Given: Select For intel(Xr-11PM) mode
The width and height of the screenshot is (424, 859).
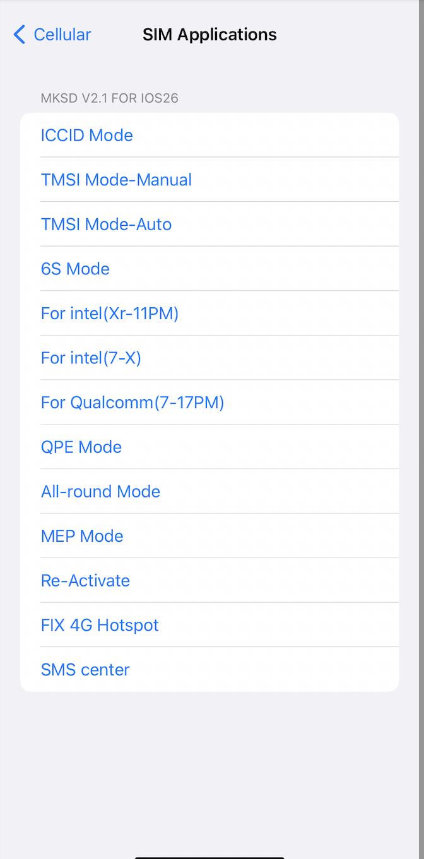Looking at the screenshot, I should pos(110,313).
